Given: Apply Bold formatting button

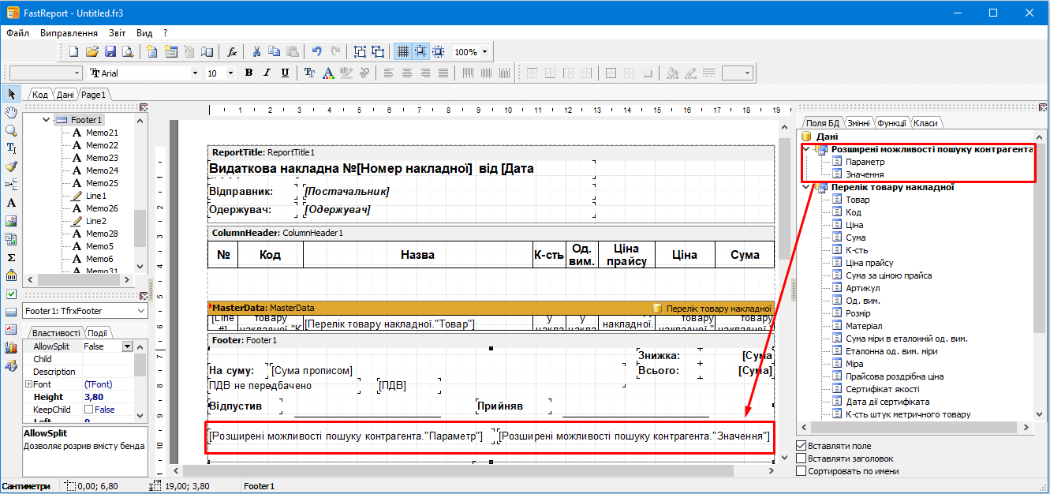Looking at the screenshot, I should pyautogui.click(x=248, y=73).
